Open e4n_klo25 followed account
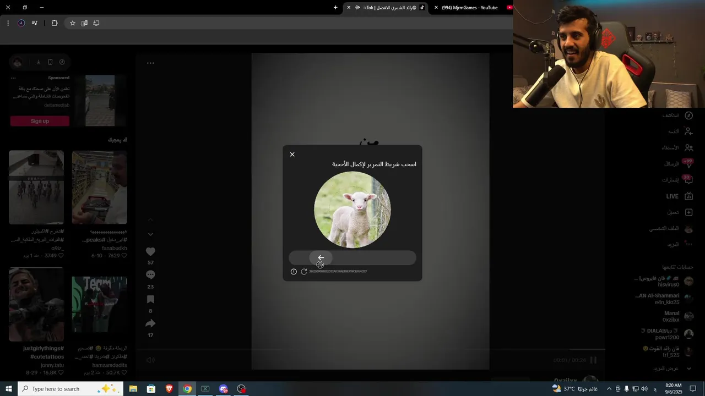The height and width of the screenshot is (396, 705). tap(664, 299)
